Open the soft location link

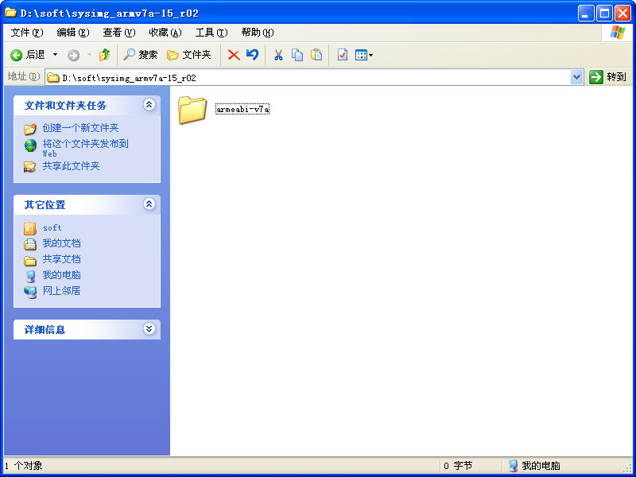[x=52, y=228]
